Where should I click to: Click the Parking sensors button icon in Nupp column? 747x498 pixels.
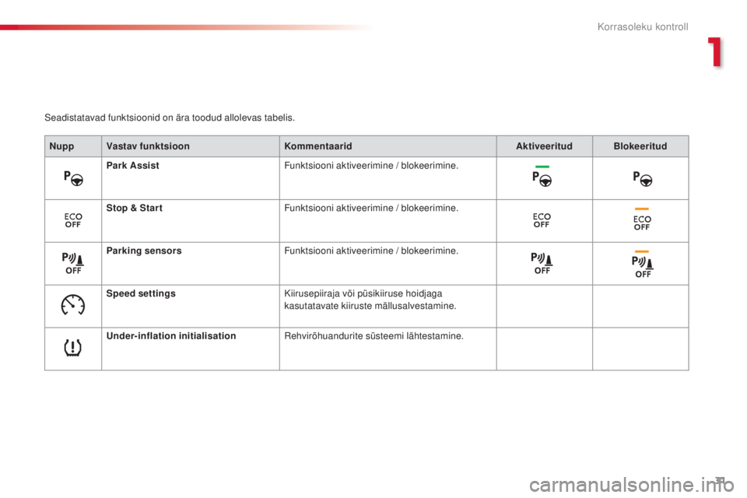(72, 263)
